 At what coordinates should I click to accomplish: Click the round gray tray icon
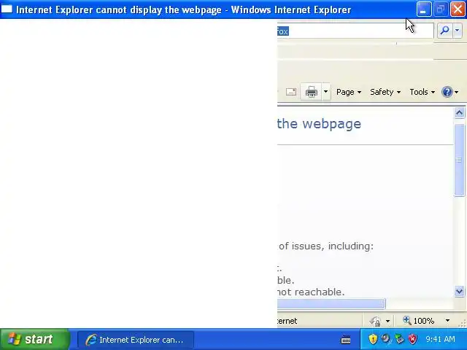[x=386, y=338]
